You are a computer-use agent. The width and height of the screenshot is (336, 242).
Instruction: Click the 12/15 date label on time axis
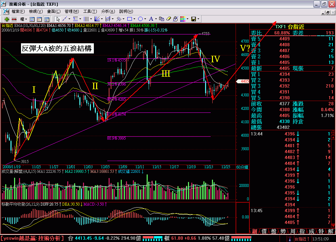(x=157, y=167)
